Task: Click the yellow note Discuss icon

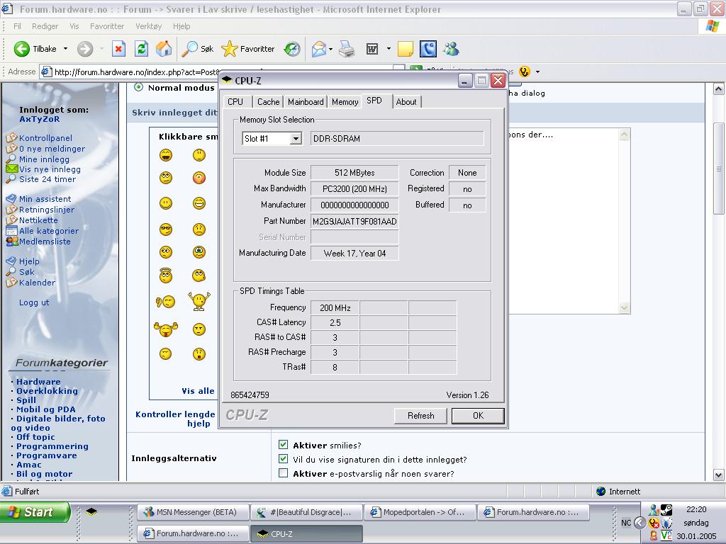Action: tap(406, 49)
